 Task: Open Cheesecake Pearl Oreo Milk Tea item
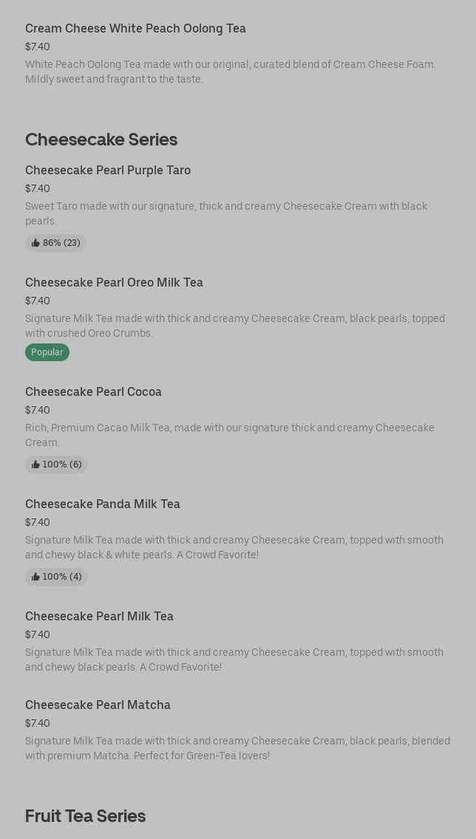114,282
